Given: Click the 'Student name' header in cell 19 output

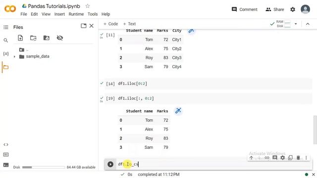Looking at the screenshot, I should 139,111.
